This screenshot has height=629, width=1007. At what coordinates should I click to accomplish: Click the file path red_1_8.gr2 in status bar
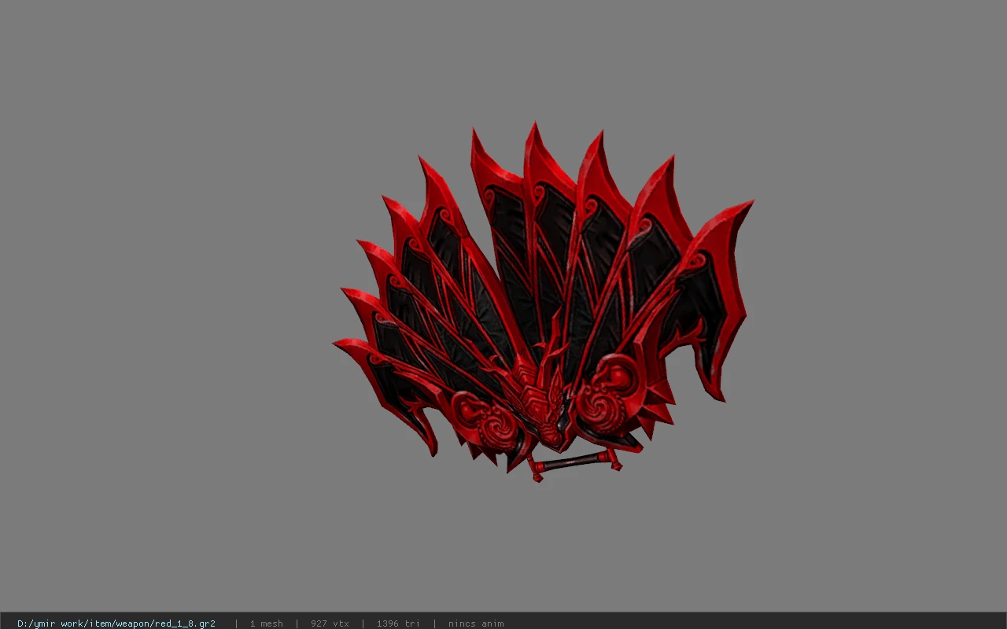point(116,623)
